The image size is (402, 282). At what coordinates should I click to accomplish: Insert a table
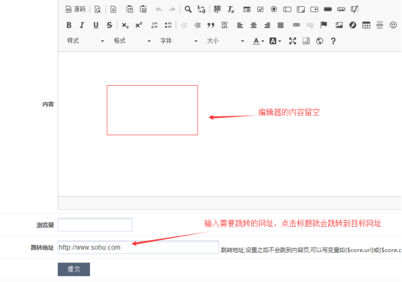366,25
